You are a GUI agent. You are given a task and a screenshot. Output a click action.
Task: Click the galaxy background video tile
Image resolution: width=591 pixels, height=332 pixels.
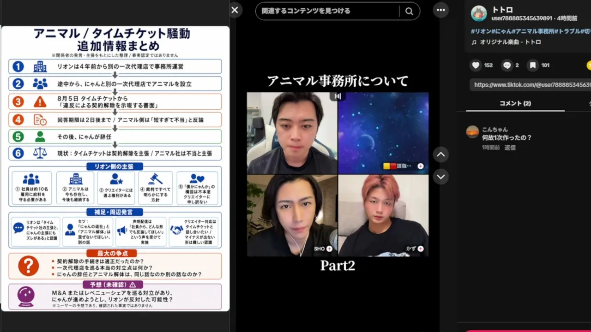(x=383, y=133)
